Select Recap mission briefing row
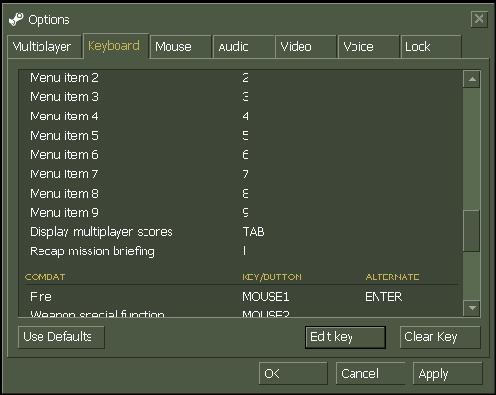The image size is (496, 395). pyautogui.click(x=241, y=251)
